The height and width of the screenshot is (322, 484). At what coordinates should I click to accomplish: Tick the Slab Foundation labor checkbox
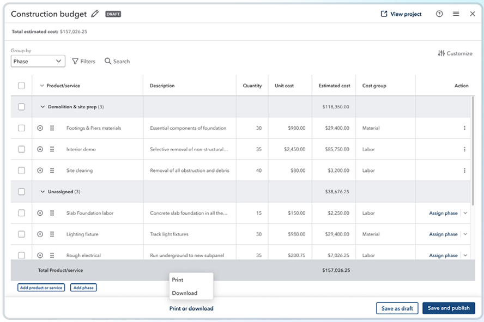21,213
